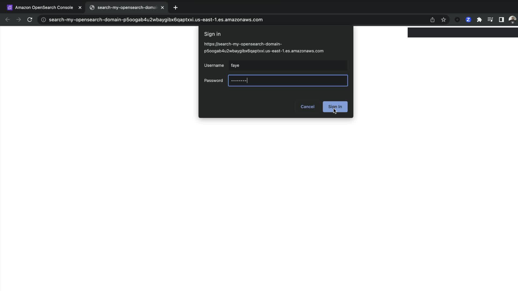Click the share page icon

[432, 20]
